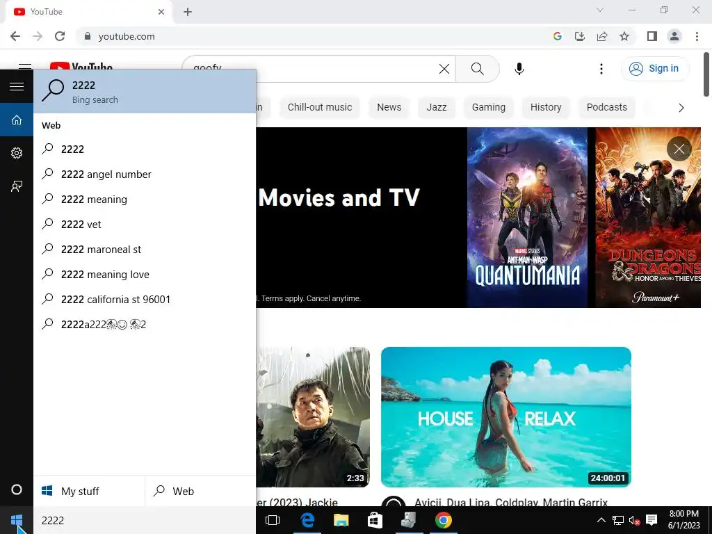Open Action Center notifications icon
Viewport: 712px width, 534px height.
(x=652, y=520)
